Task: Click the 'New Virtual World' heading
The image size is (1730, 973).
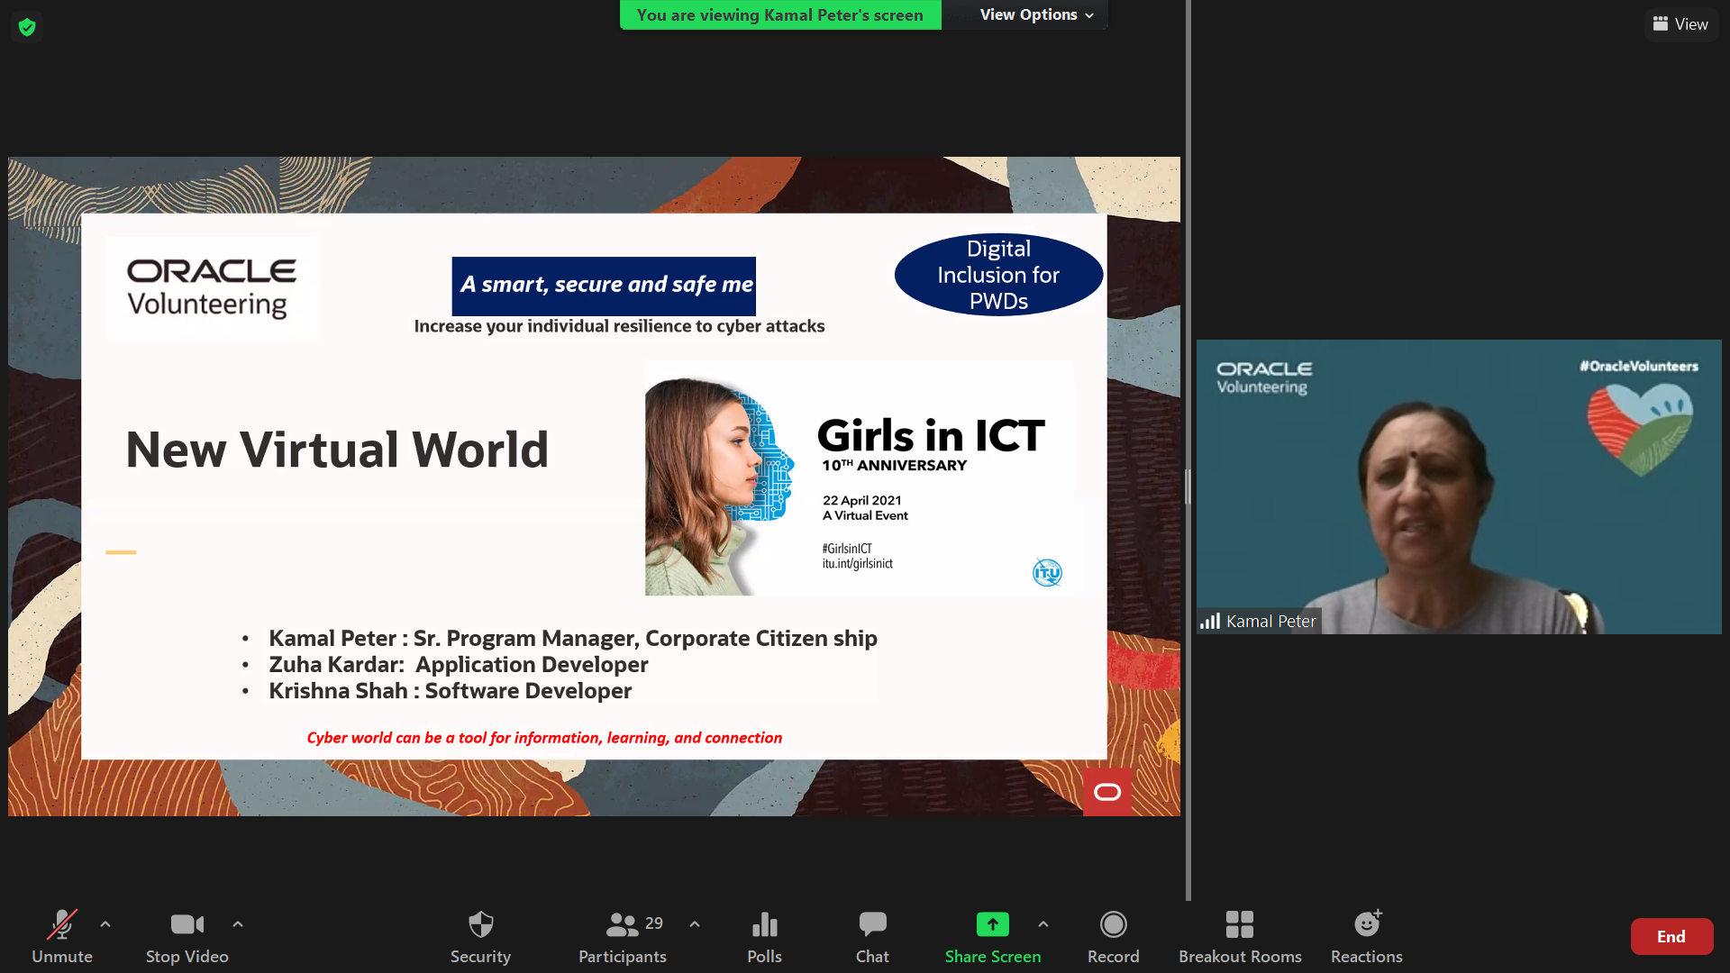Action: click(337, 450)
